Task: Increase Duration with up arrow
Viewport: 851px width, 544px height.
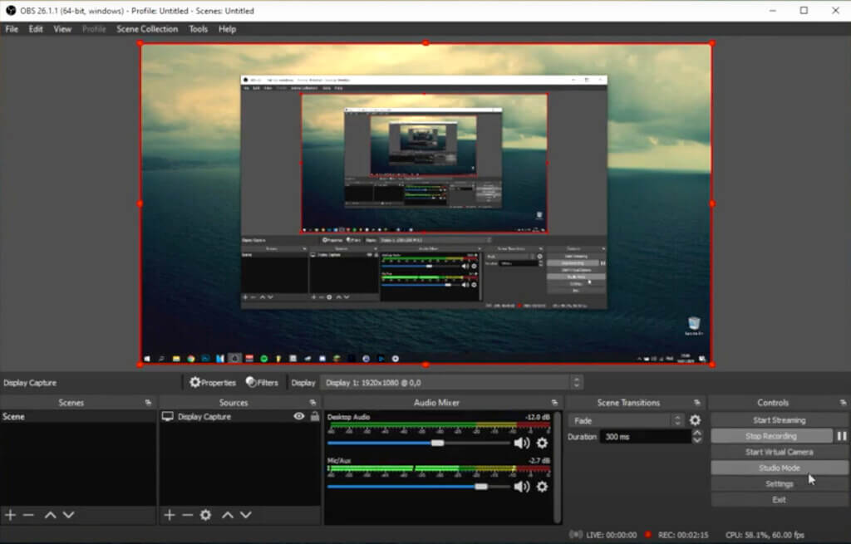Action: point(697,433)
